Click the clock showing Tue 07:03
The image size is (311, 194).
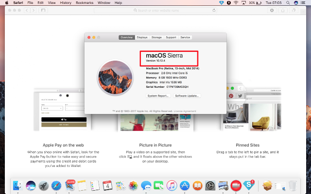274,3
